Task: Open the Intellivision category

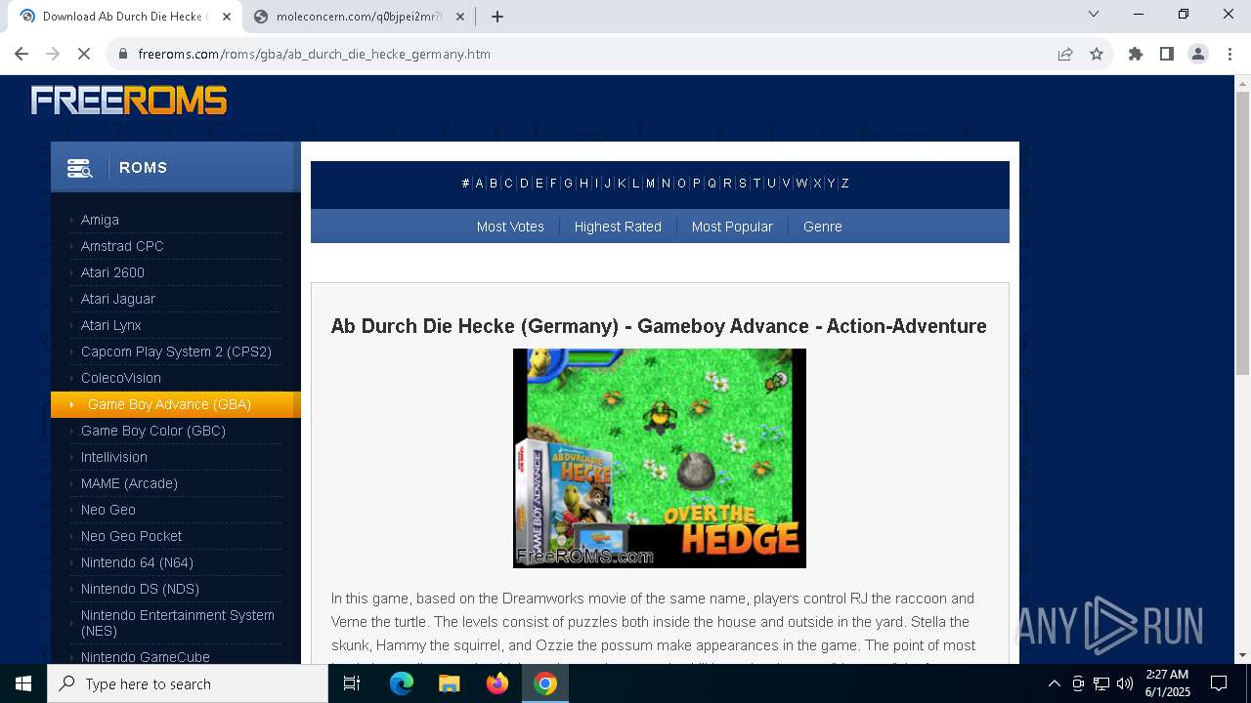Action: 114,457
